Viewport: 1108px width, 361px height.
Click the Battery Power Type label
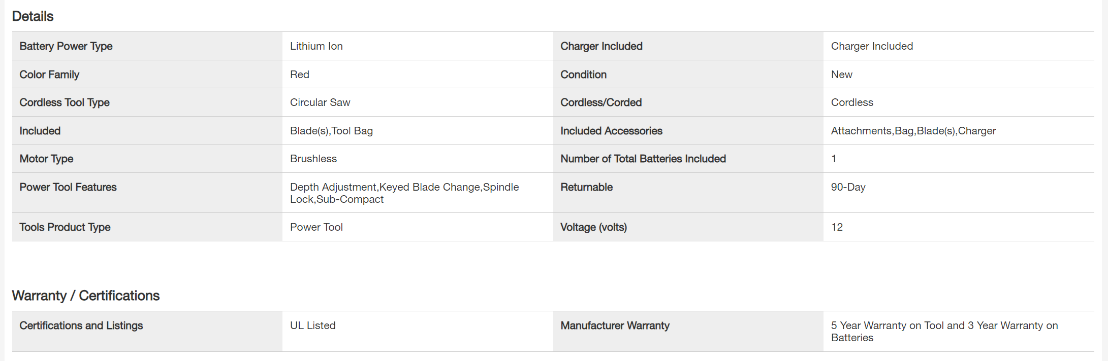[66, 46]
